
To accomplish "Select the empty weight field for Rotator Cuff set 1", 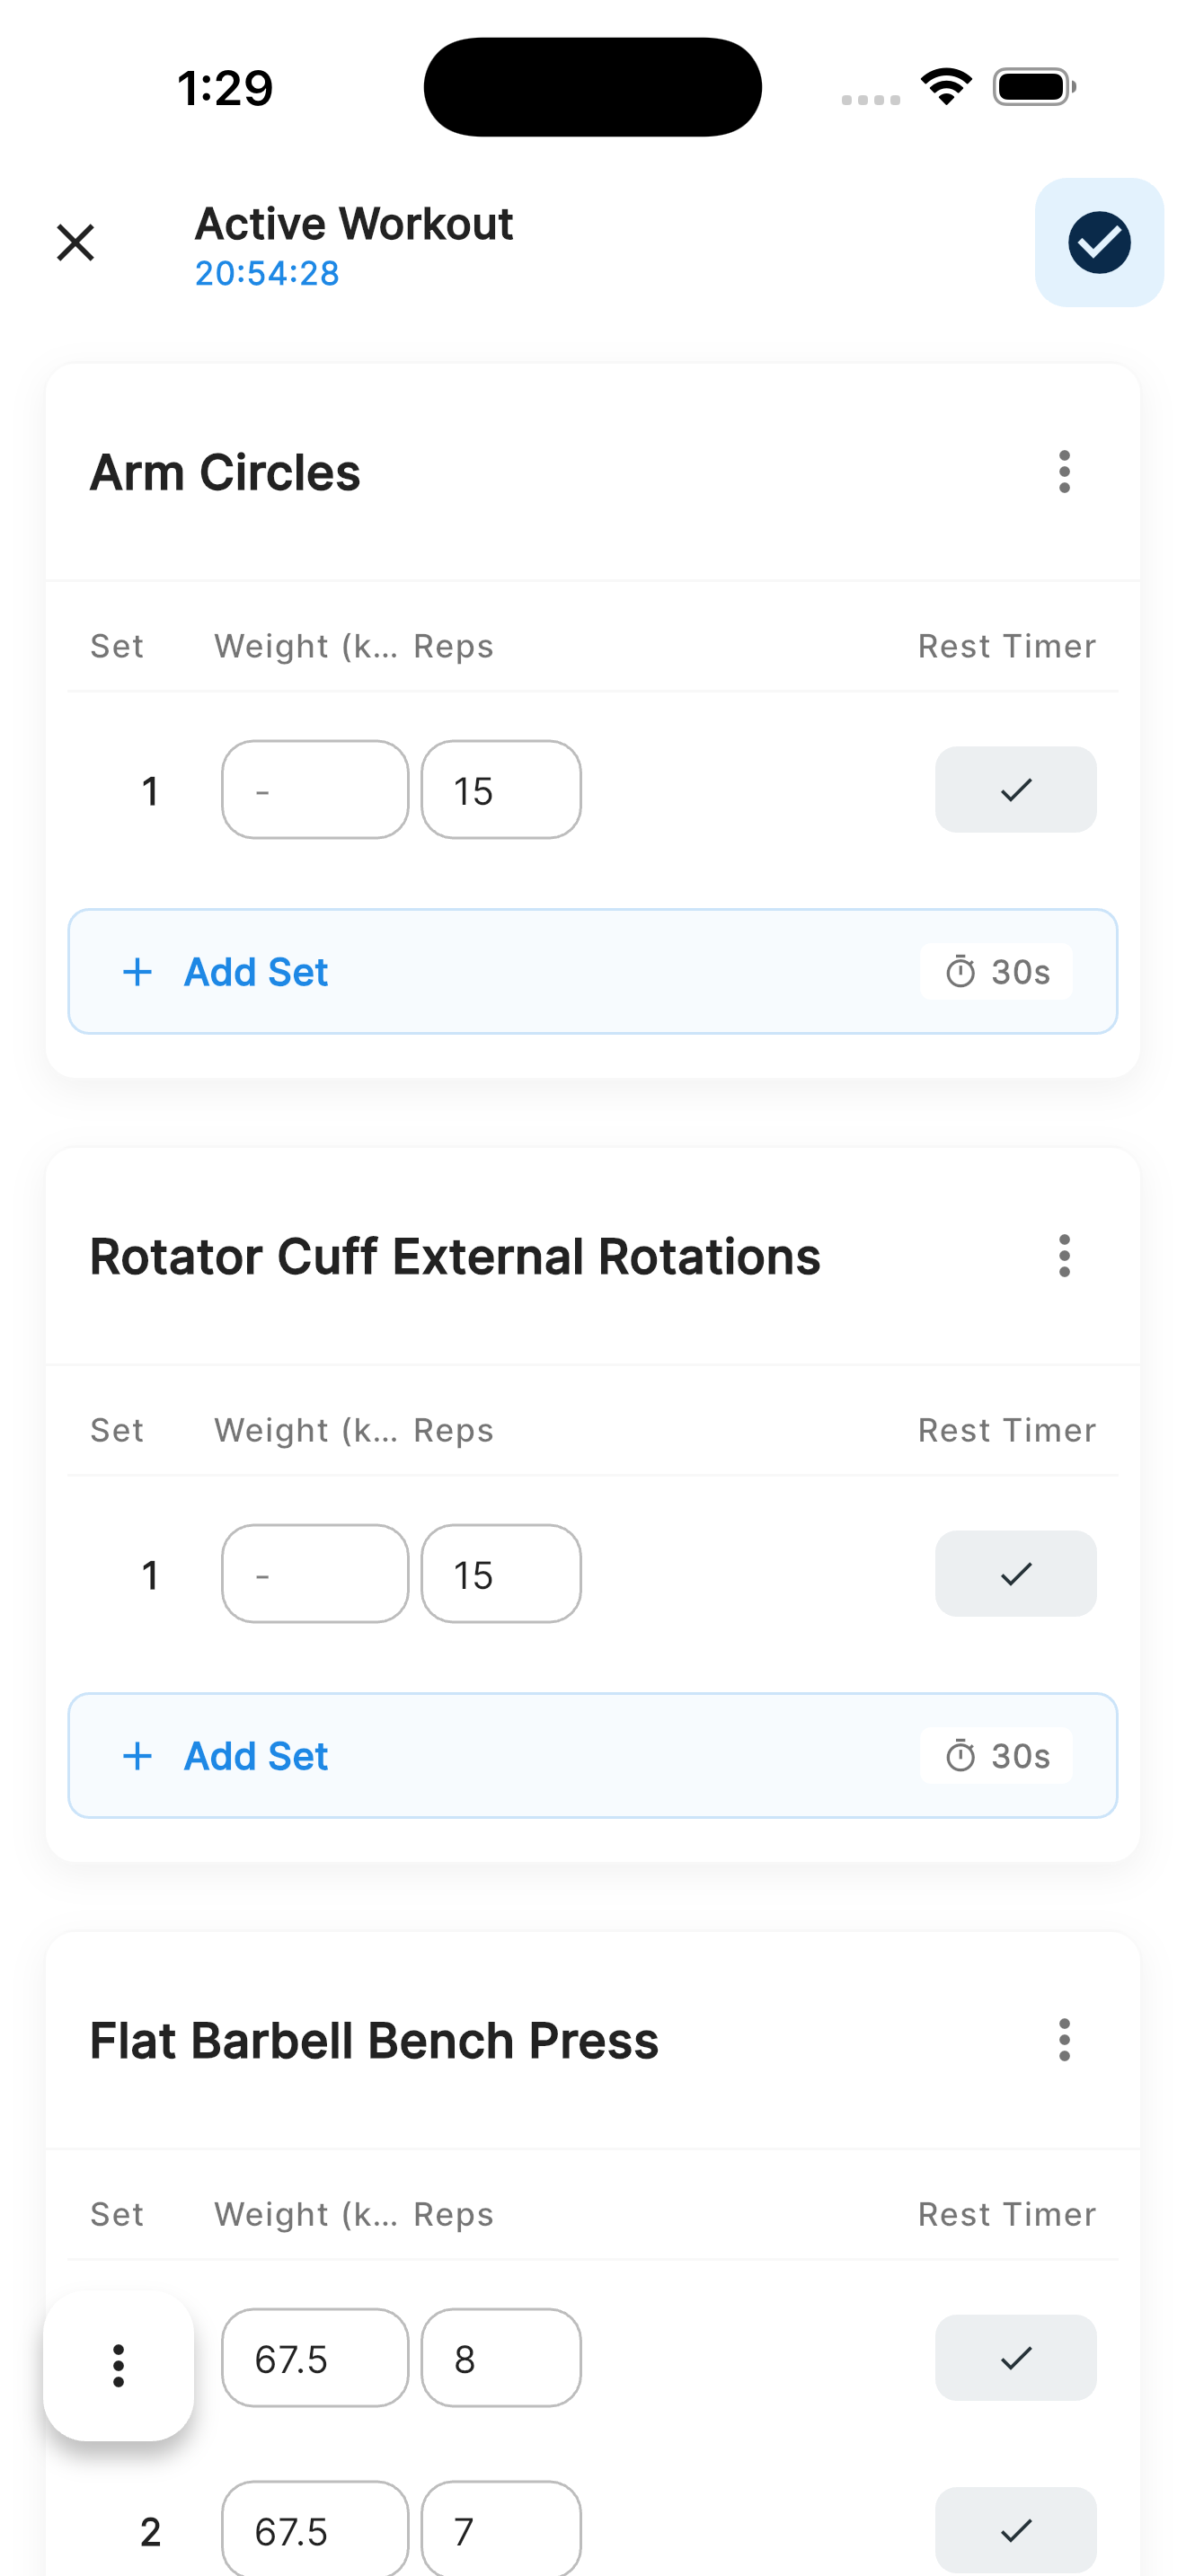I will (x=314, y=1573).
